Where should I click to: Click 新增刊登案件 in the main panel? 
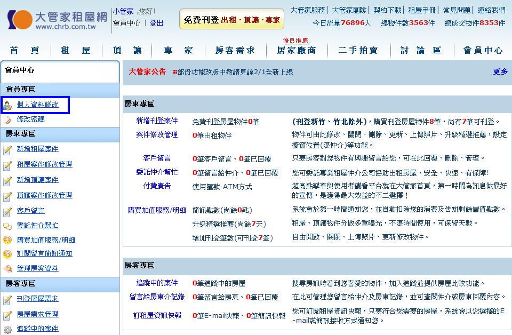point(157,121)
